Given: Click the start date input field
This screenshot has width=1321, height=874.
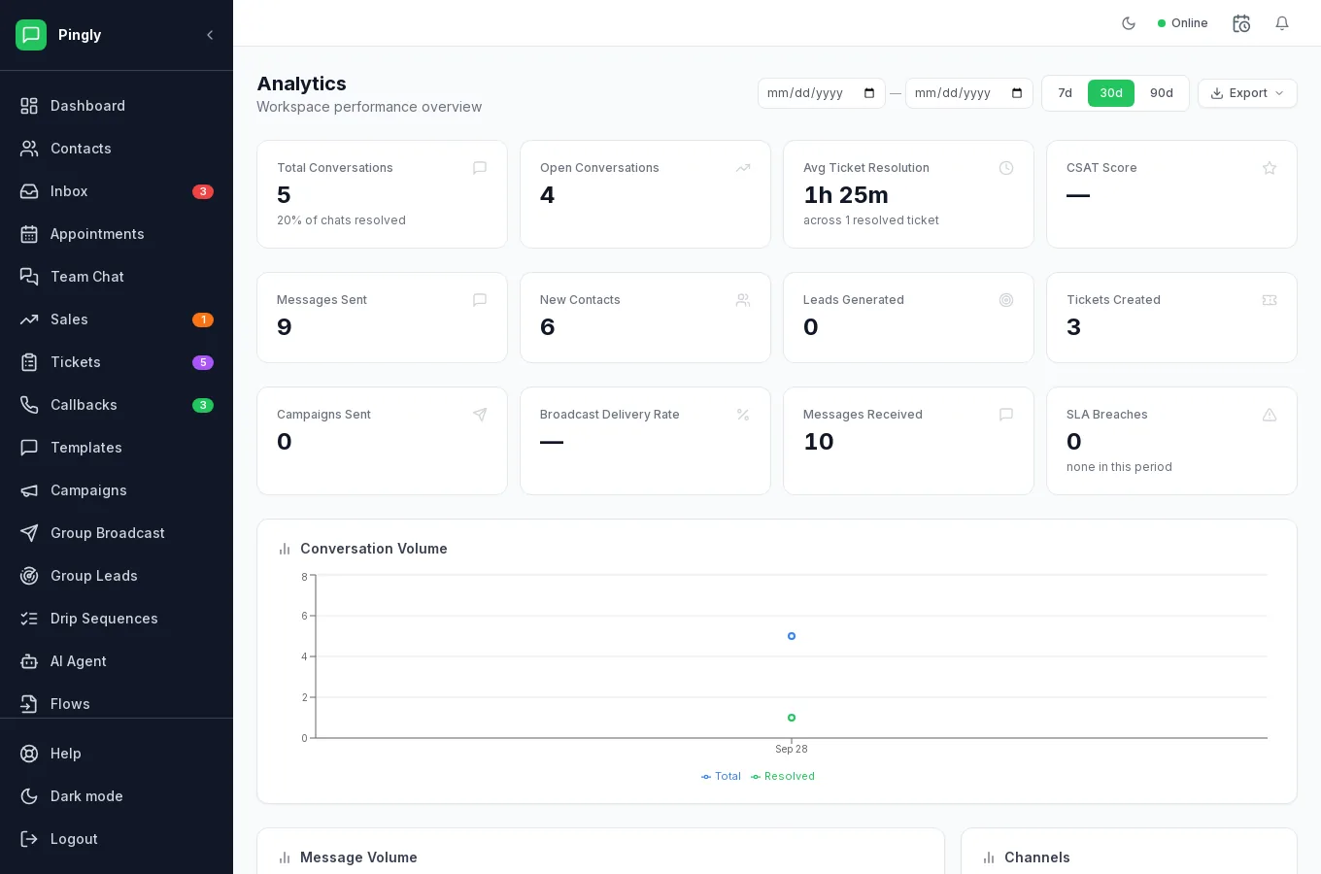Looking at the screenshot, I should tap(822, 93).
